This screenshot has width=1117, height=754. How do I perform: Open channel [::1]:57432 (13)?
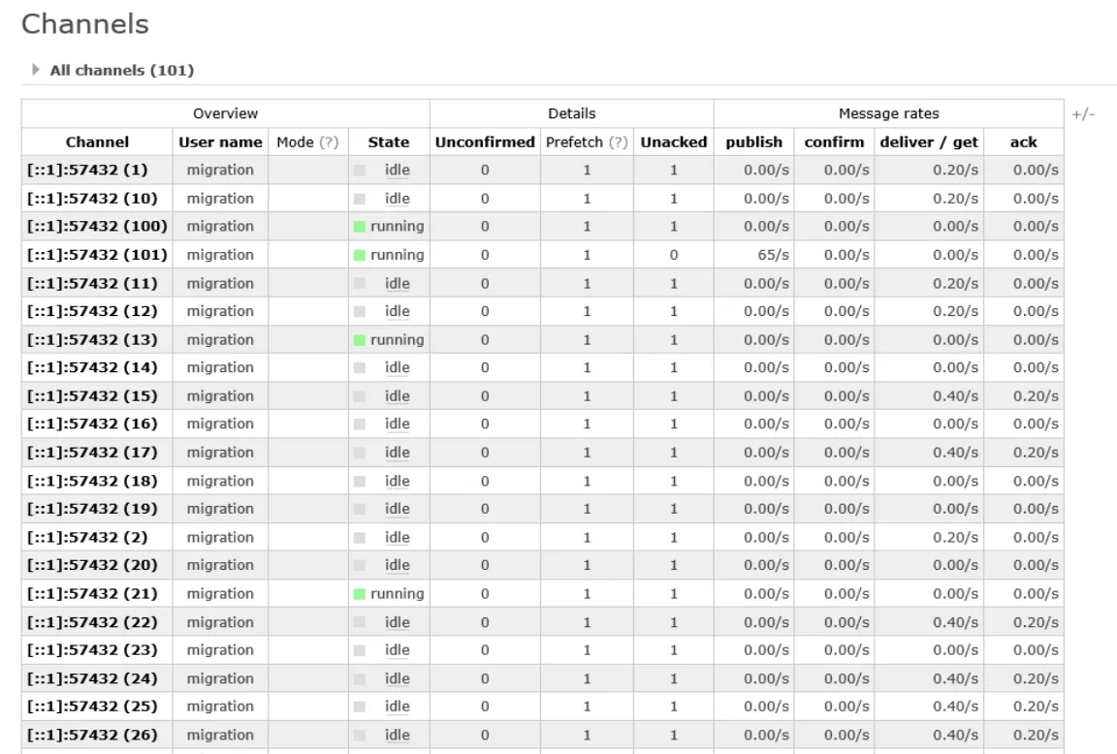(x=92, y=339)
